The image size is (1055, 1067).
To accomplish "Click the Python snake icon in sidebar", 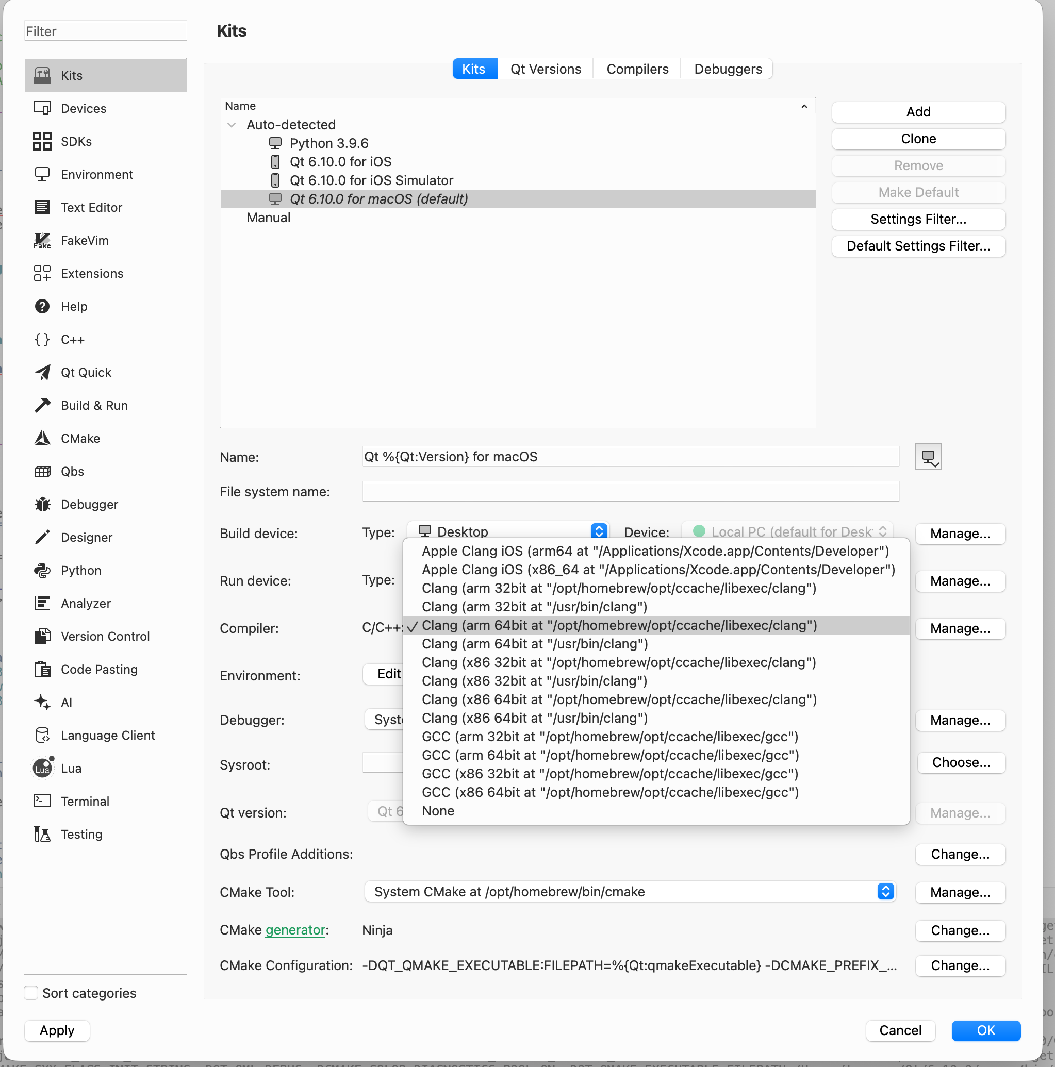I will tap(42, 571).
